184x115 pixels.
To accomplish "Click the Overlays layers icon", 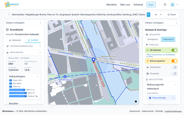I will pyautogui.click(x=147, y=45).
